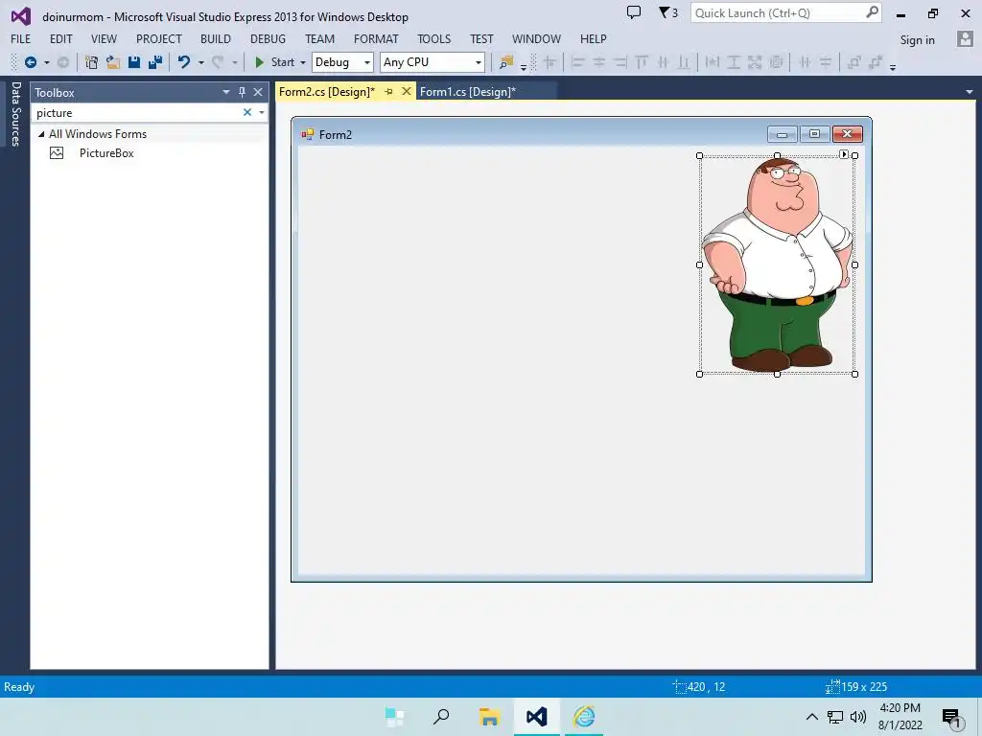
Task: Open the FILE menu
Action: point(21,38)
